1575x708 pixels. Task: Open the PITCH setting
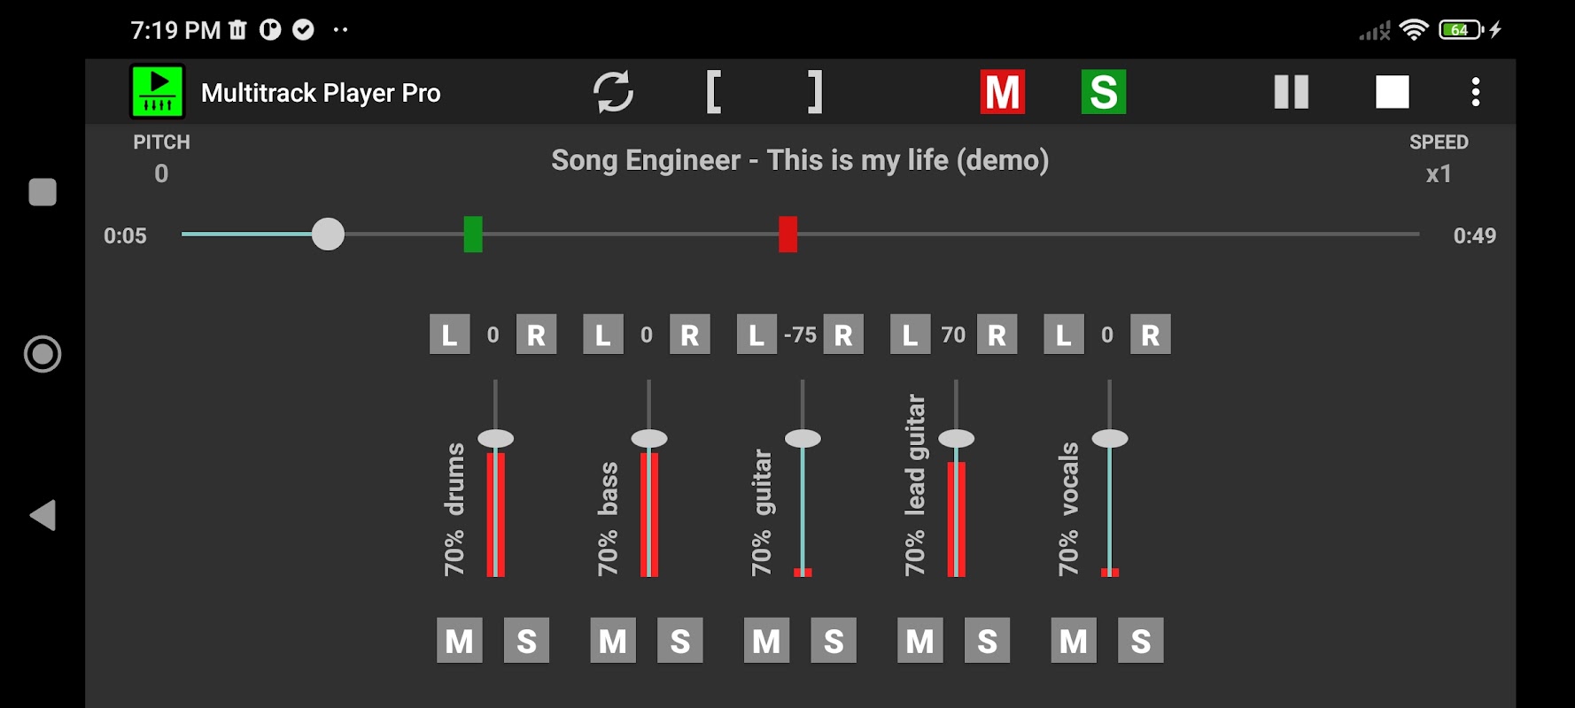pos(161,159)
